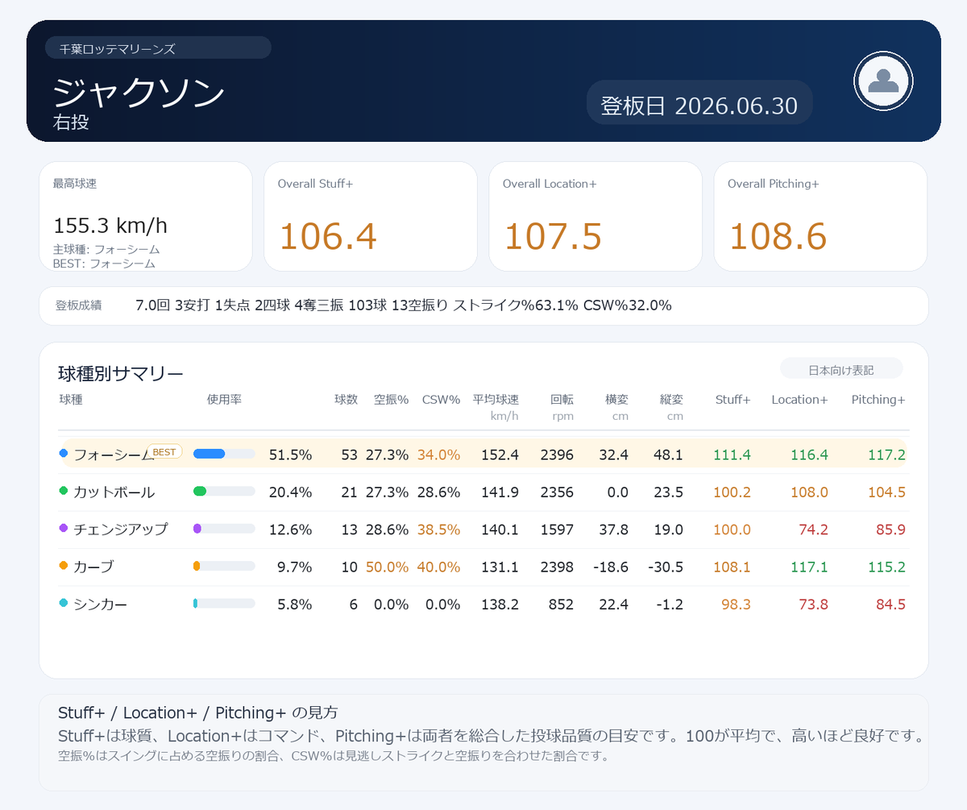
Task: Click the カットボール usage bar
Action: [x=224, y=491]
